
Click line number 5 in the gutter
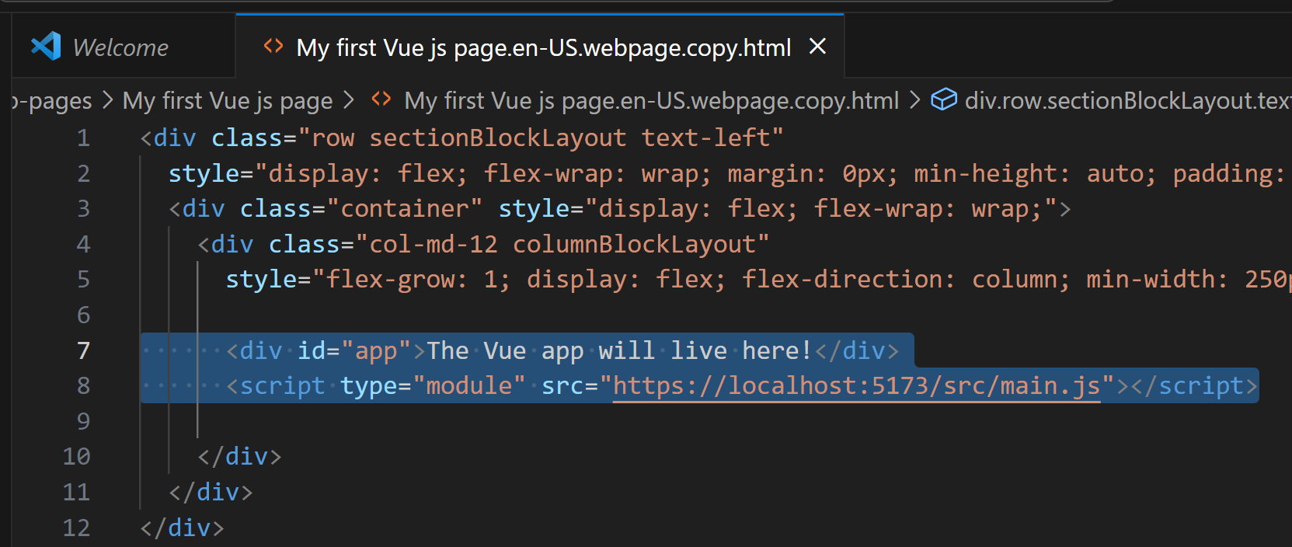point(83,279)
